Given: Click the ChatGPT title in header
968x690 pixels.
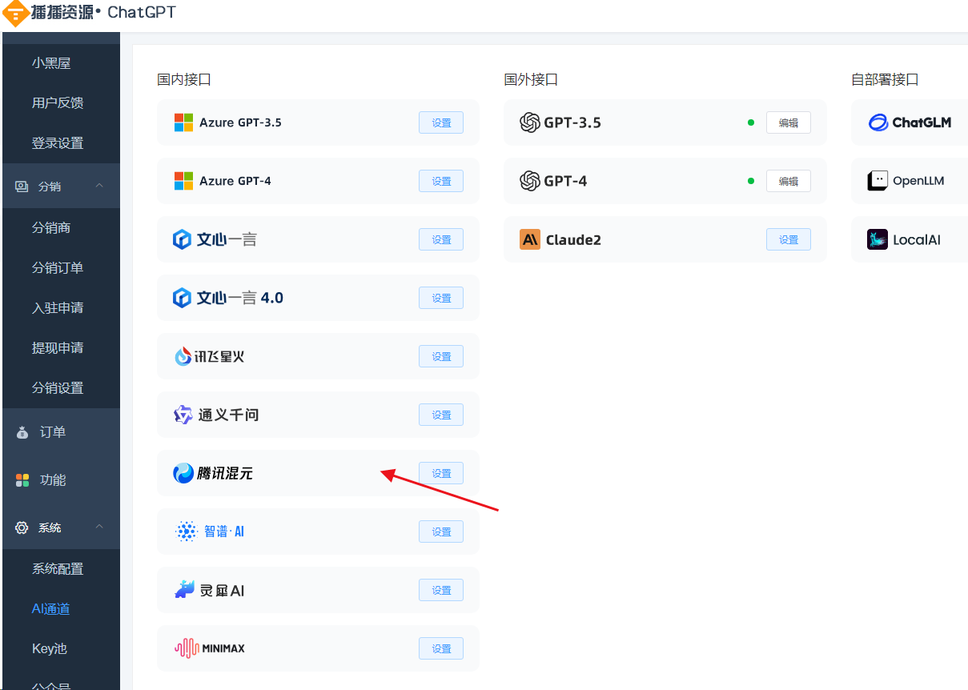Looking at the screenshot, I should pyautogui.click(x=142, y=13).
